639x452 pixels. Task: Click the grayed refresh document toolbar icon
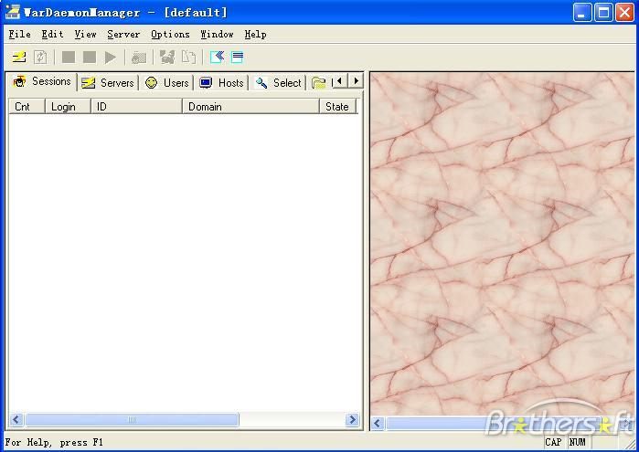coord(40,57)
